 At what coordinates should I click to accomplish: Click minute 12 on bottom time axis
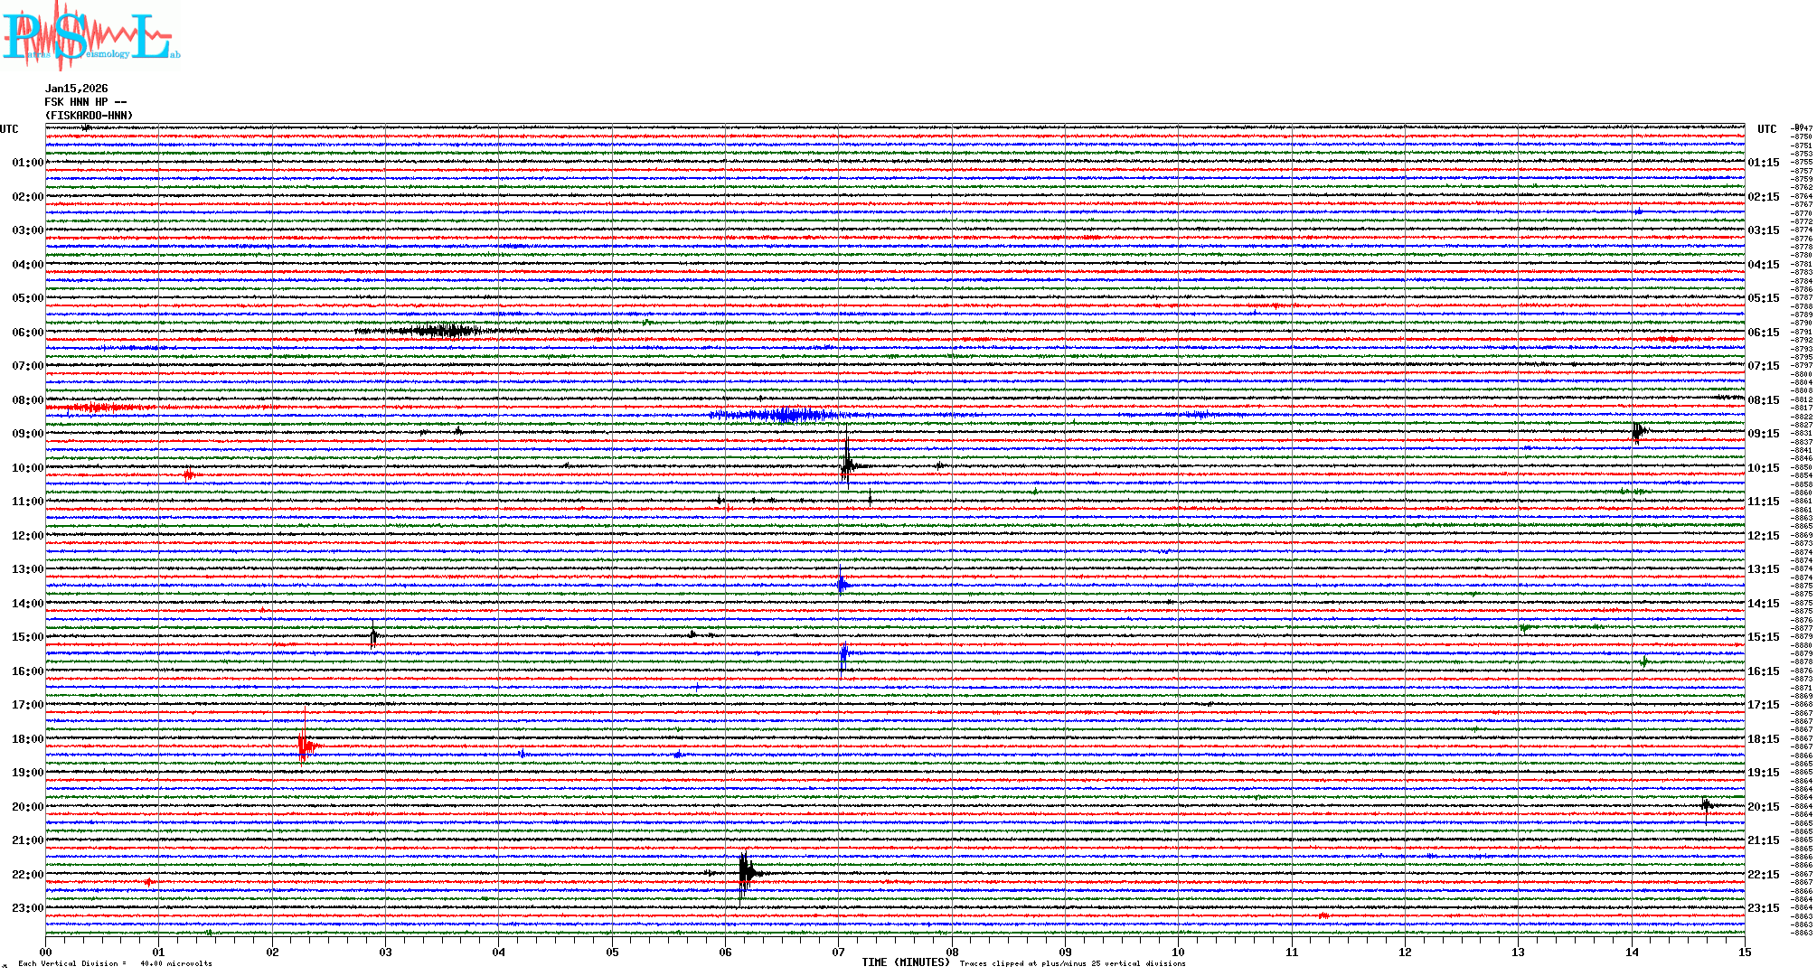1405,952
